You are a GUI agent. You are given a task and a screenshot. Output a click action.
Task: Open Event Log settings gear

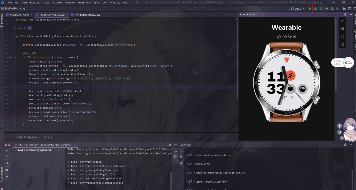(345, 145)
